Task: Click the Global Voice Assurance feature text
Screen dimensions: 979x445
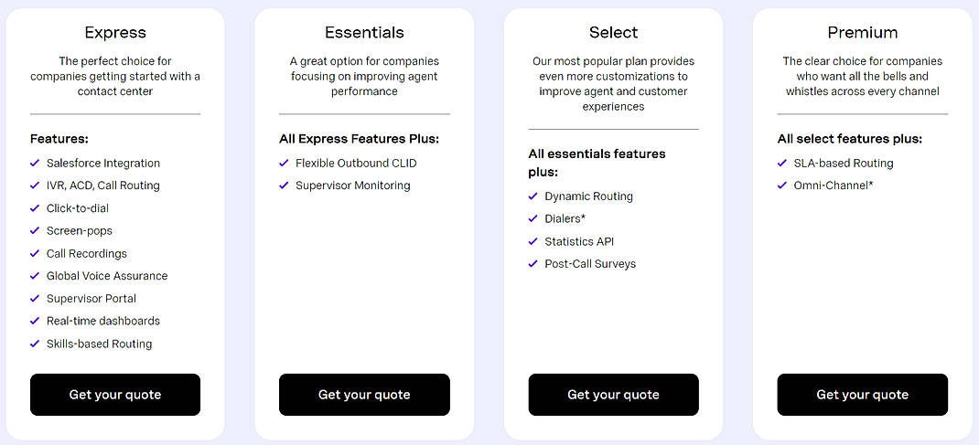Action: pyautogui.click(x=107, y=276)
